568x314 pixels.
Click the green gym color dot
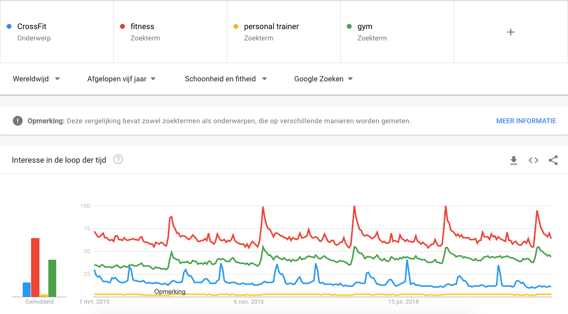[x=349, y=27]
